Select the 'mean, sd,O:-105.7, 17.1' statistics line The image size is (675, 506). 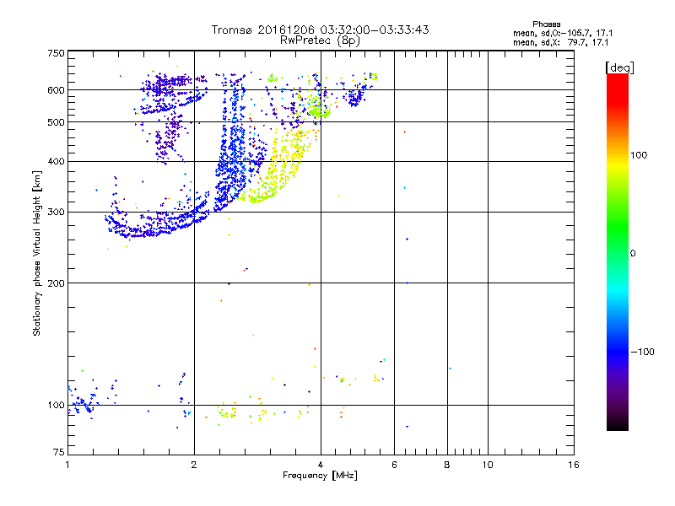tap(563, 33)
